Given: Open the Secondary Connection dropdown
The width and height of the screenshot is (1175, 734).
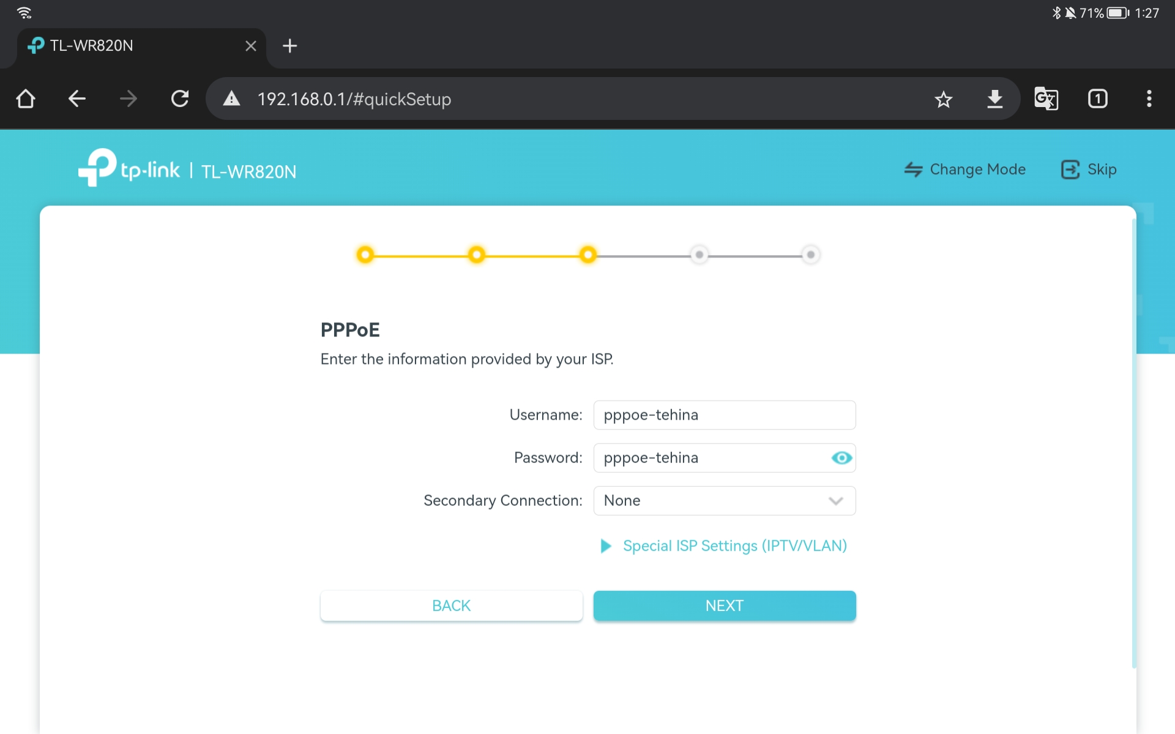Looking at the screenshot, I should click(724, 500).
